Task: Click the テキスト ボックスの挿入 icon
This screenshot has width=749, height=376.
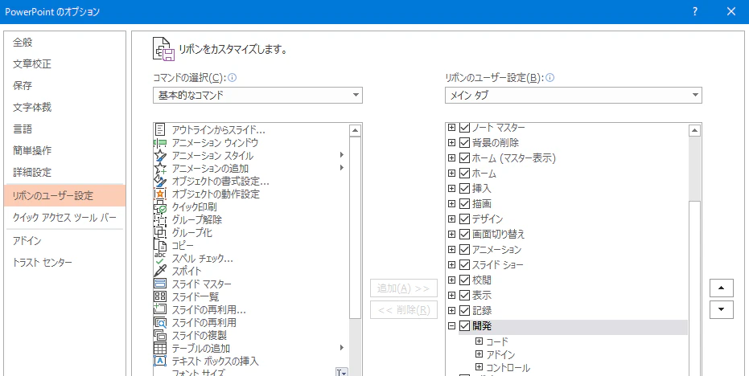Action: pos(161,362)
